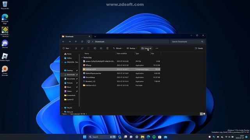Open Microsoft Edge from taskbar
This screenshot has height=140, width=250.
click(148, 137)
